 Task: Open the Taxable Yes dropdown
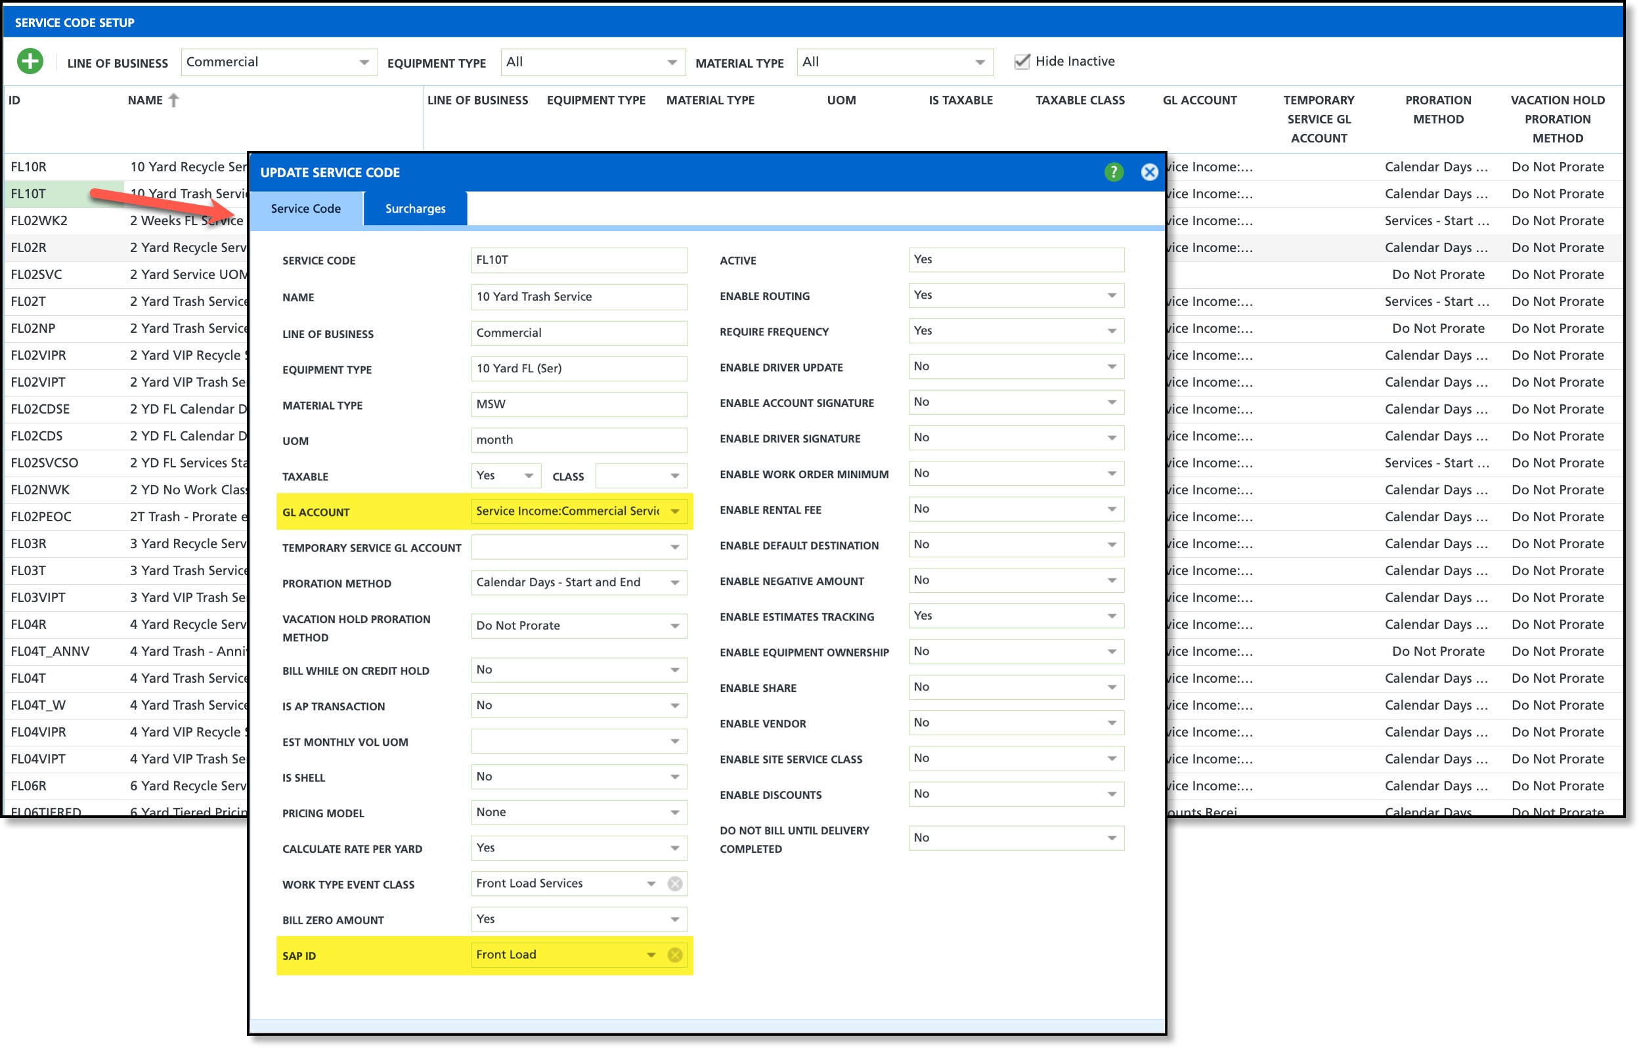(x=528, y=475)
